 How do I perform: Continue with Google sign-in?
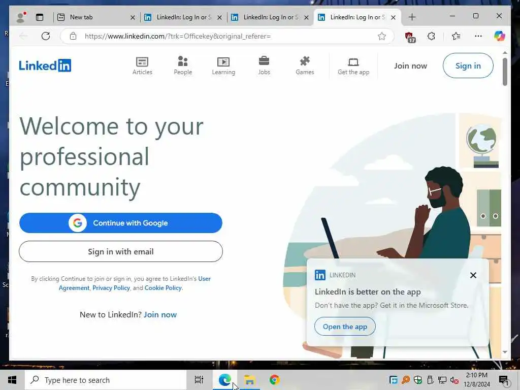pyautogui.click(x=121, y=223)
